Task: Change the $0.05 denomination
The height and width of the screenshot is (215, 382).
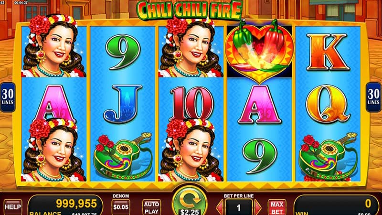Action: tap(121, 207)
